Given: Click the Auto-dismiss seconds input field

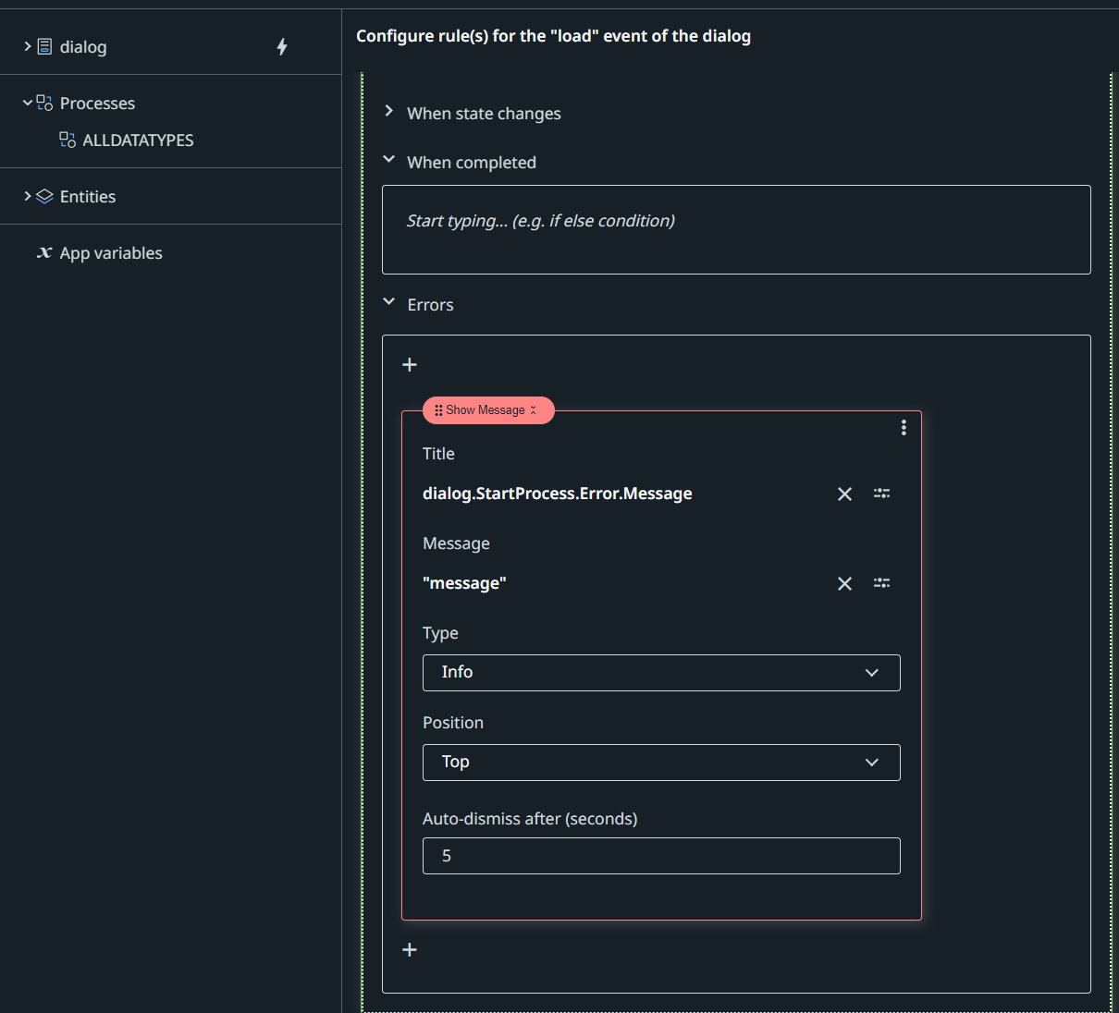Looking at the screenshot, I should coord(661,856).
